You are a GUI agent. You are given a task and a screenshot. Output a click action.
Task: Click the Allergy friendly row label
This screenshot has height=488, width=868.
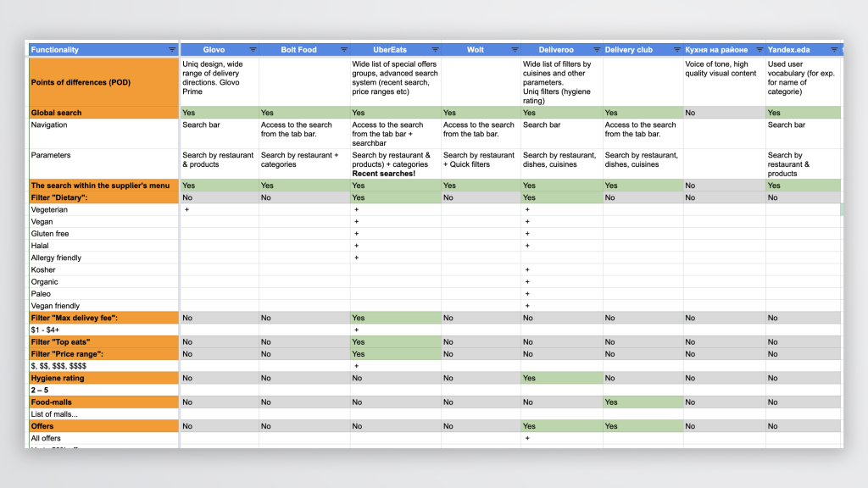click(x=103, y=258)
